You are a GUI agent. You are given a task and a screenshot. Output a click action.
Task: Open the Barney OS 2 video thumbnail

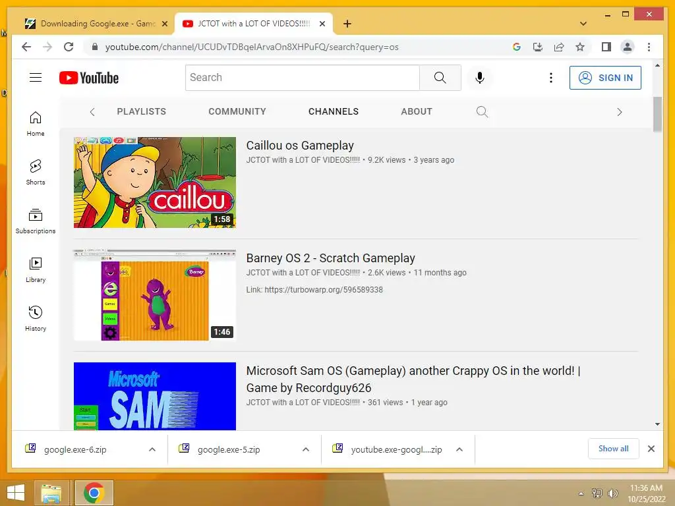(x=154, y=295)
